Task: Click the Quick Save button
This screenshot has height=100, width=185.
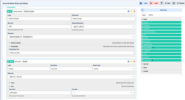Action: tap(161, 10)
